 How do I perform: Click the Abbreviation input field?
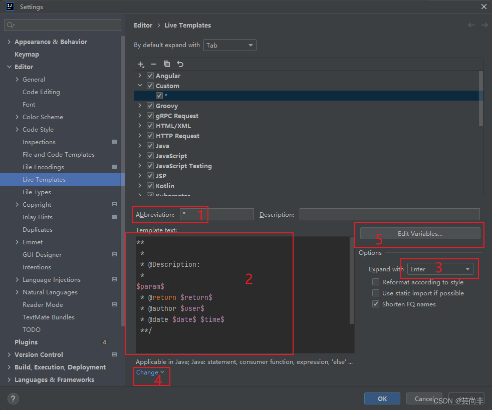(217, 214)
